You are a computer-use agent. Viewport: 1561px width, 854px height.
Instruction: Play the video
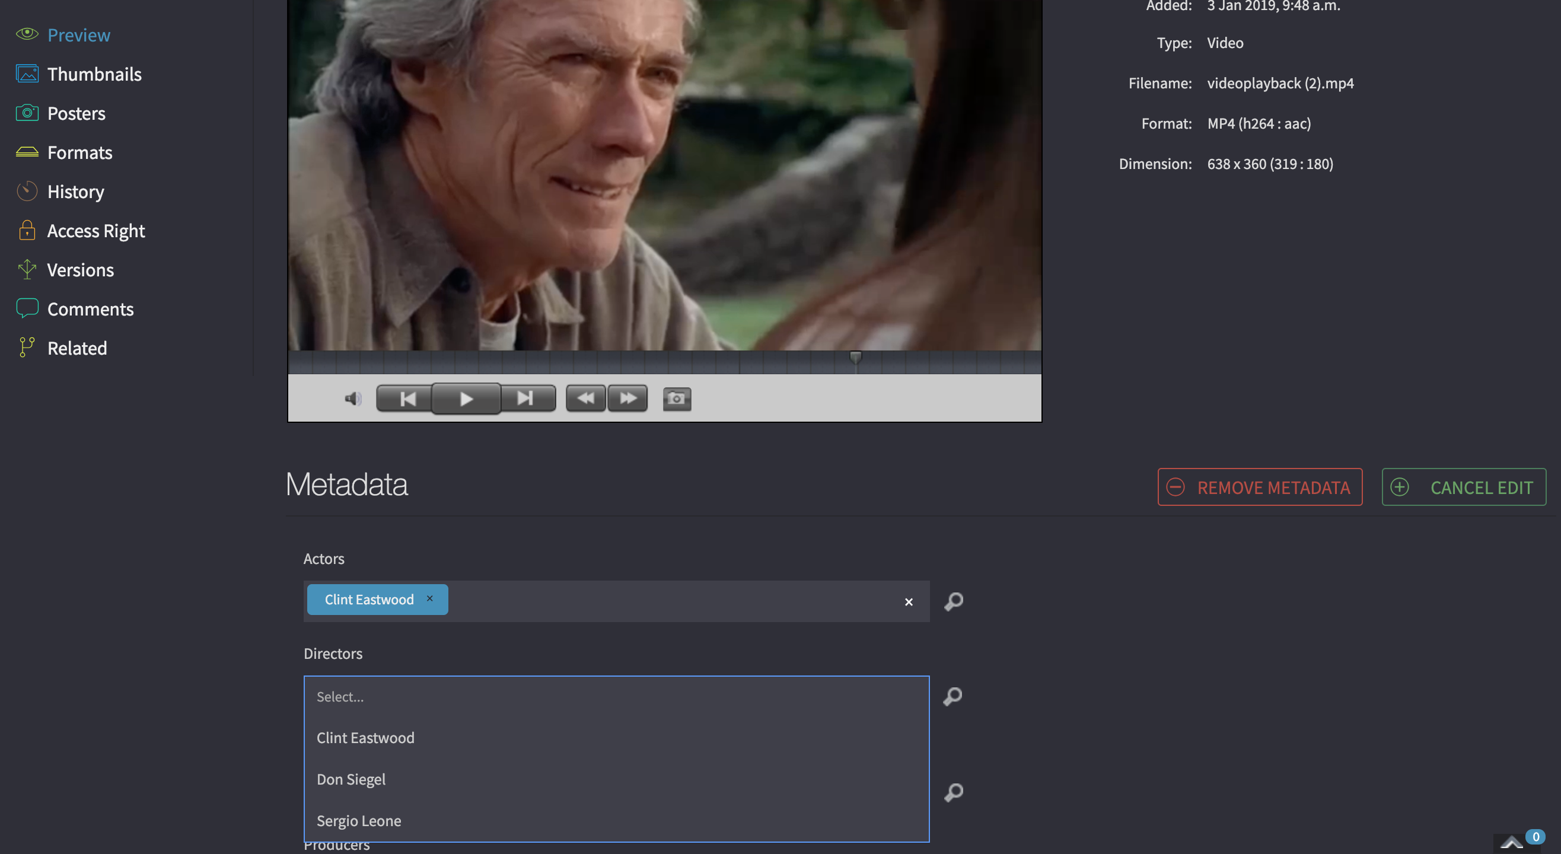(466, 398)
